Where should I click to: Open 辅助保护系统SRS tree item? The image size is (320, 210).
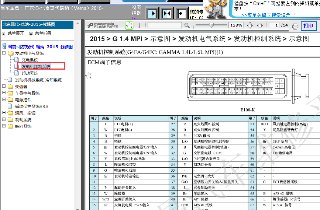coord(32,106)
